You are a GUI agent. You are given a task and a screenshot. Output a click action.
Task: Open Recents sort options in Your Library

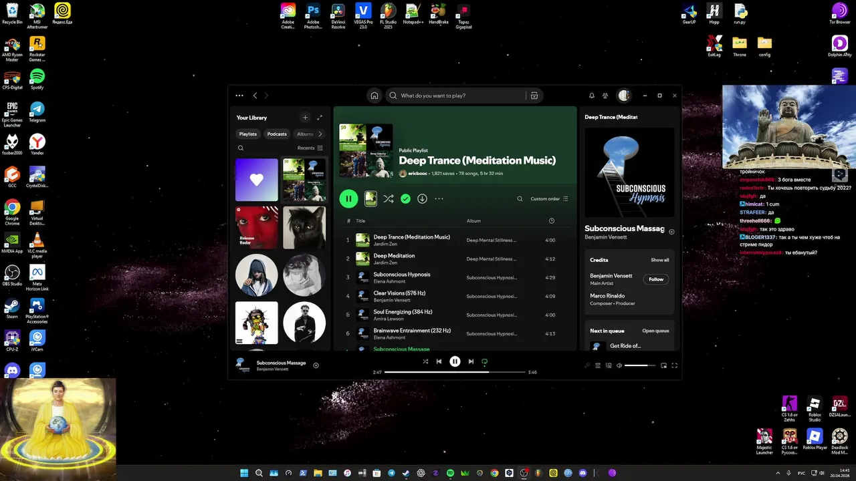click(x=310, y=148)
